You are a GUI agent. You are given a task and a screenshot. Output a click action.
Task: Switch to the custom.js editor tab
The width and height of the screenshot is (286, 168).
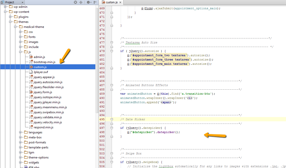(x=112, y=2)
